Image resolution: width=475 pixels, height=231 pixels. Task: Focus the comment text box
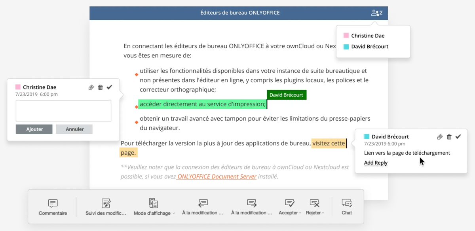(x=63, y=111)
